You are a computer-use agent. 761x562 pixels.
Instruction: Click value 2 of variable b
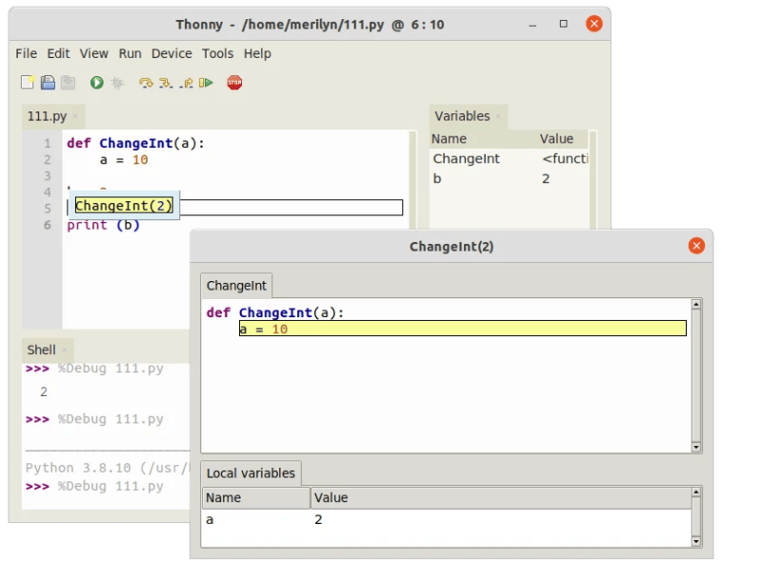click(546, 178)
